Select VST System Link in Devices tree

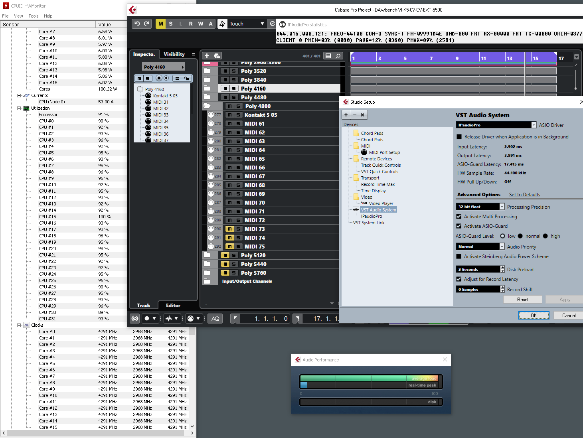(x=369, y=223)
